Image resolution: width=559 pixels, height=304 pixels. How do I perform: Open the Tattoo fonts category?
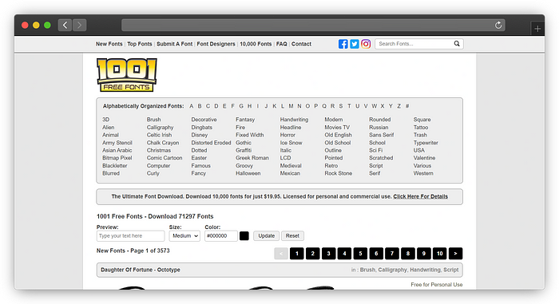point(421,127)
